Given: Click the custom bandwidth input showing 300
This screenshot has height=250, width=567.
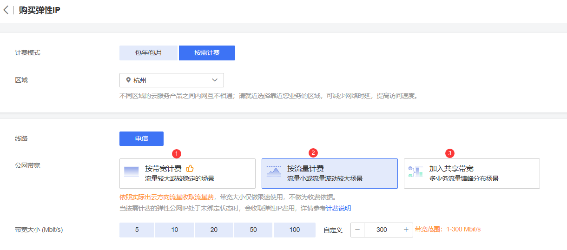Looking at the screenshot, I should [382, 230].
